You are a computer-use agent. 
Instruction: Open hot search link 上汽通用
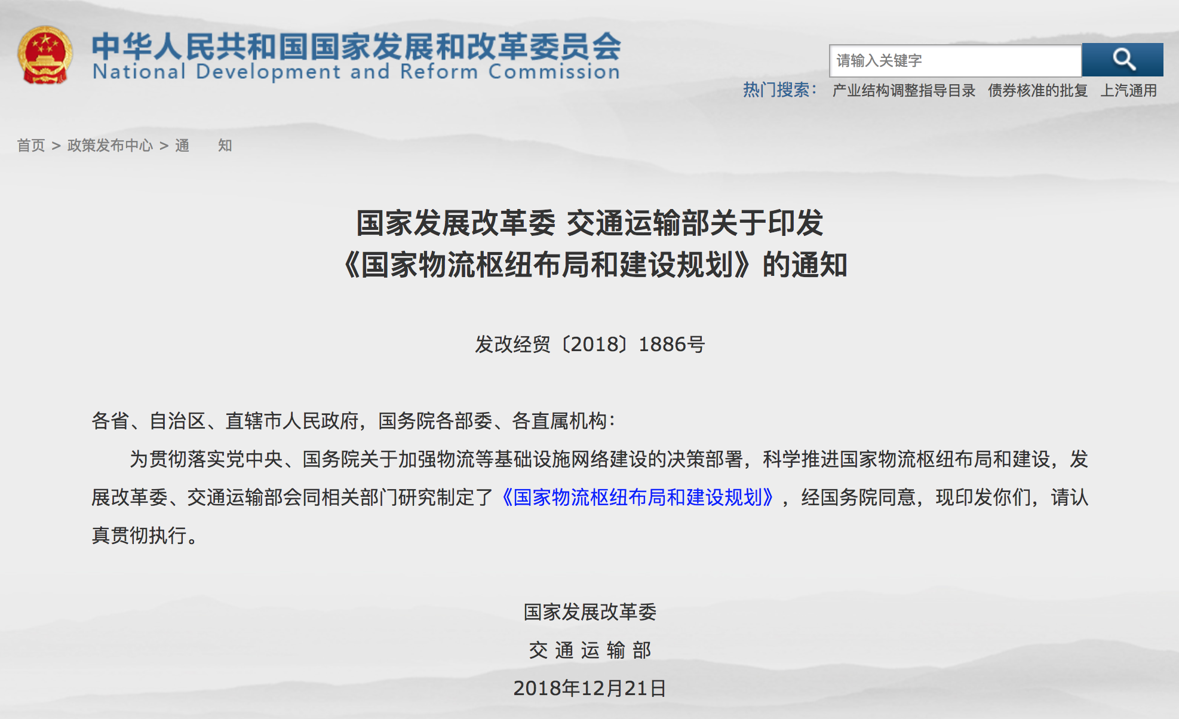pyautogui.click(x=1129, y=91)
